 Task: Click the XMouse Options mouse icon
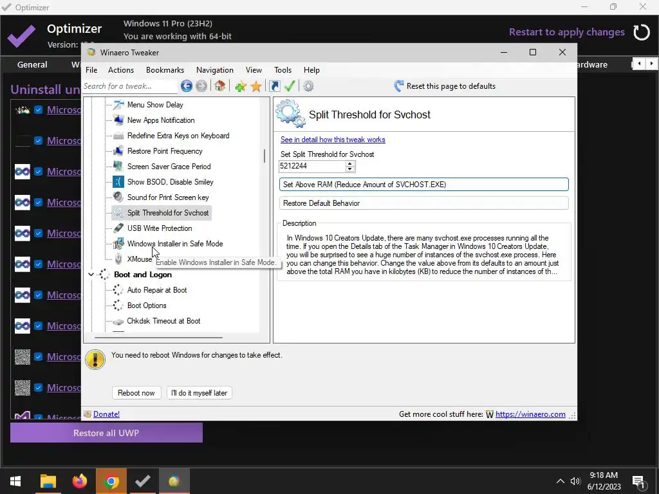point(118,259)
